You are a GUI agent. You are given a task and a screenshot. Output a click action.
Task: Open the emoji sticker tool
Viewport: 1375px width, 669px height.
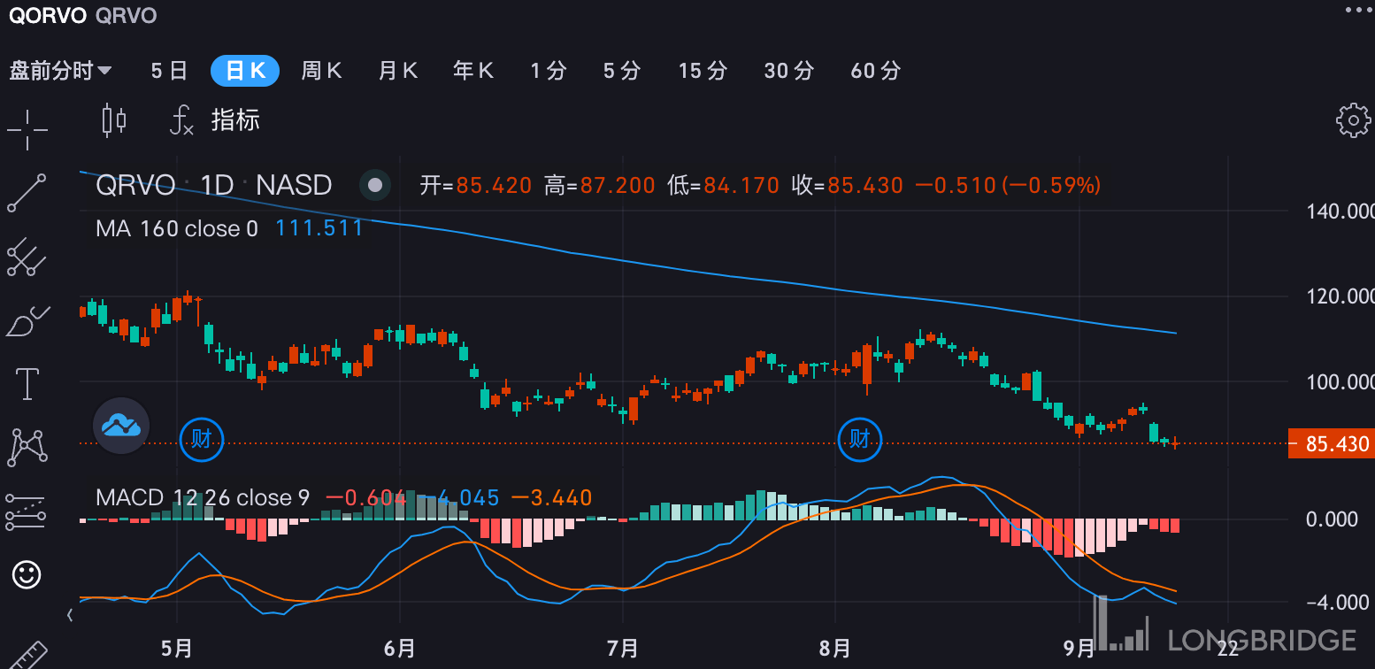click(x=27, y=575)
